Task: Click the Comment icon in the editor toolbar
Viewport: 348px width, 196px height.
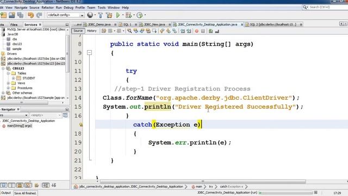Action: (210, 31)
